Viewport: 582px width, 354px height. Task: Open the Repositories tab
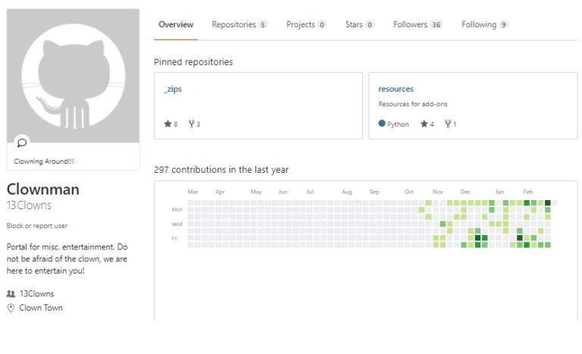239,25
